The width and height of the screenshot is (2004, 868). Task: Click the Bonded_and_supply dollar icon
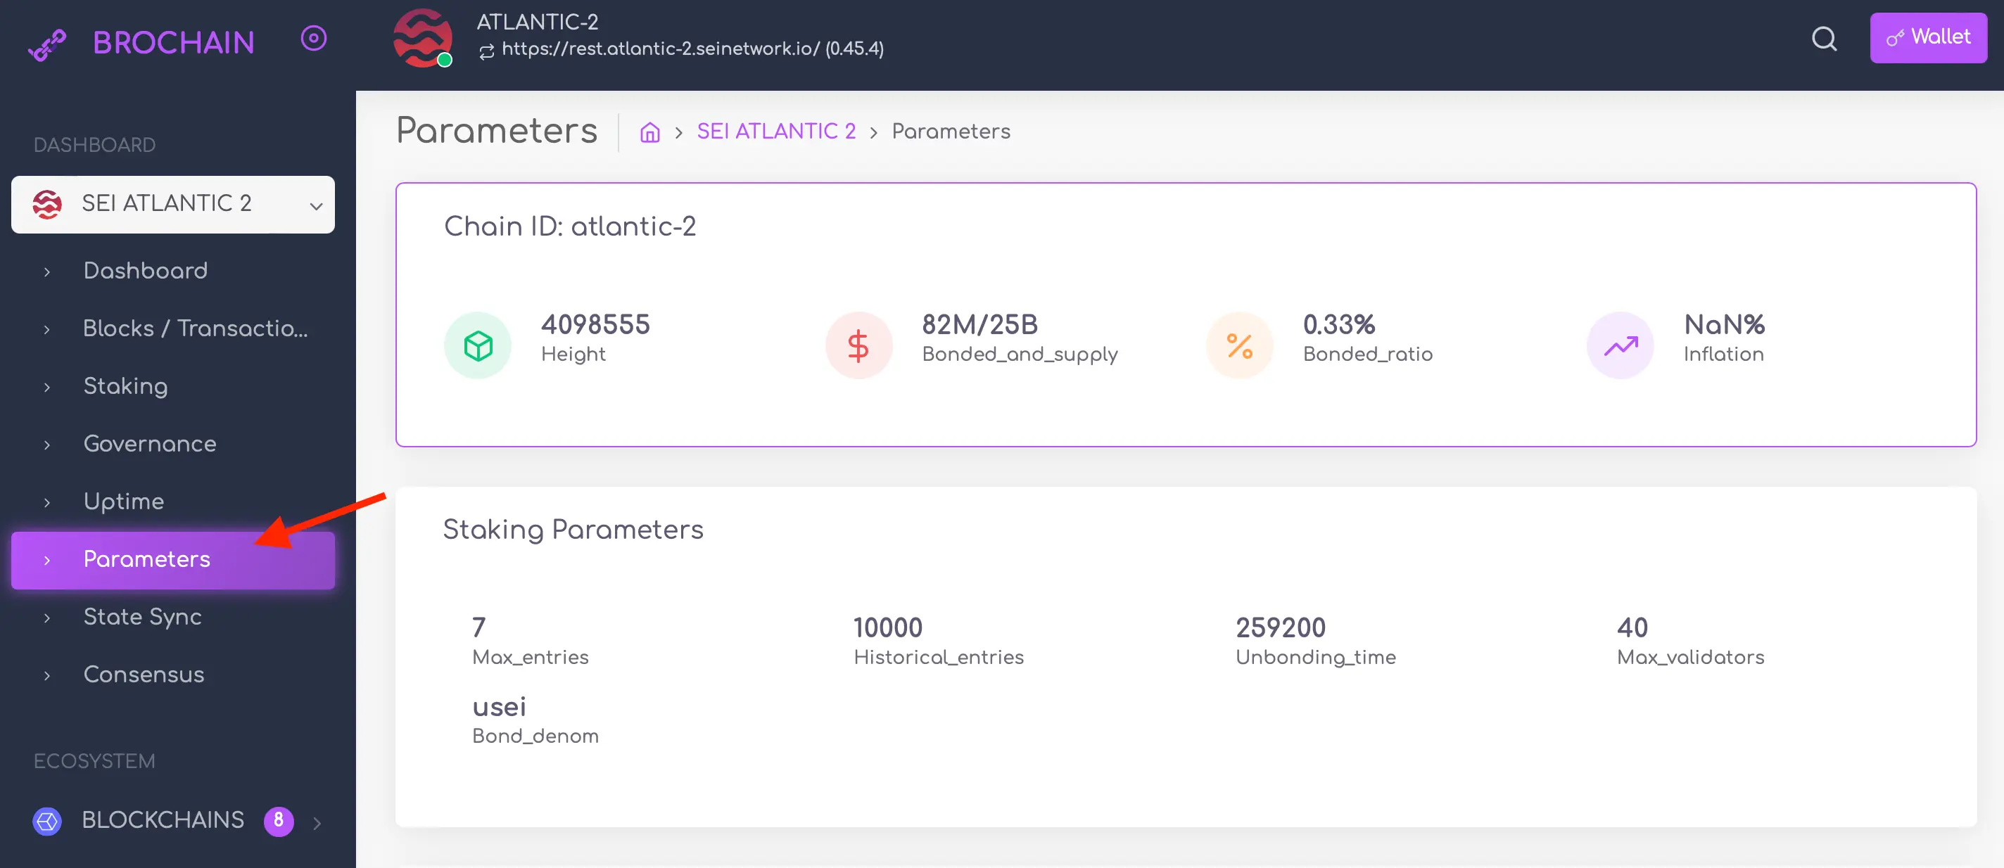click(x=858, y=345)
